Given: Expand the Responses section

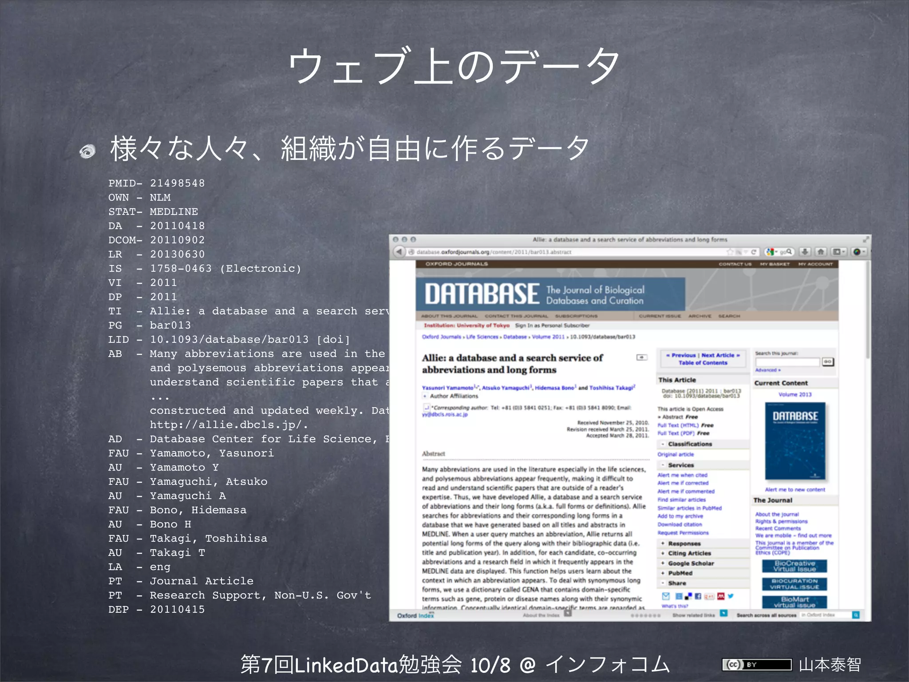Looking at the screenshot, I should pos(663,543).
